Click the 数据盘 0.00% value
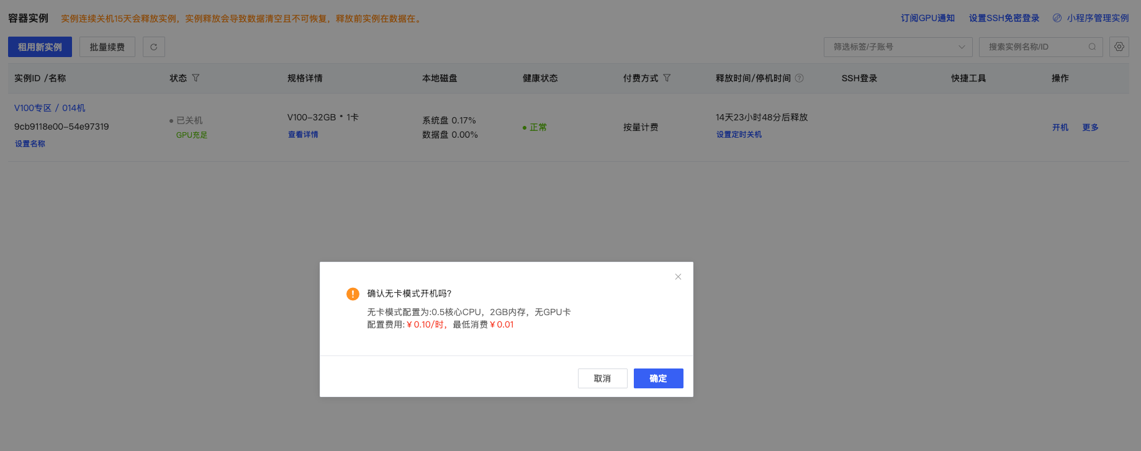This screenshot has height=451, width=1141. click(450, 135)
